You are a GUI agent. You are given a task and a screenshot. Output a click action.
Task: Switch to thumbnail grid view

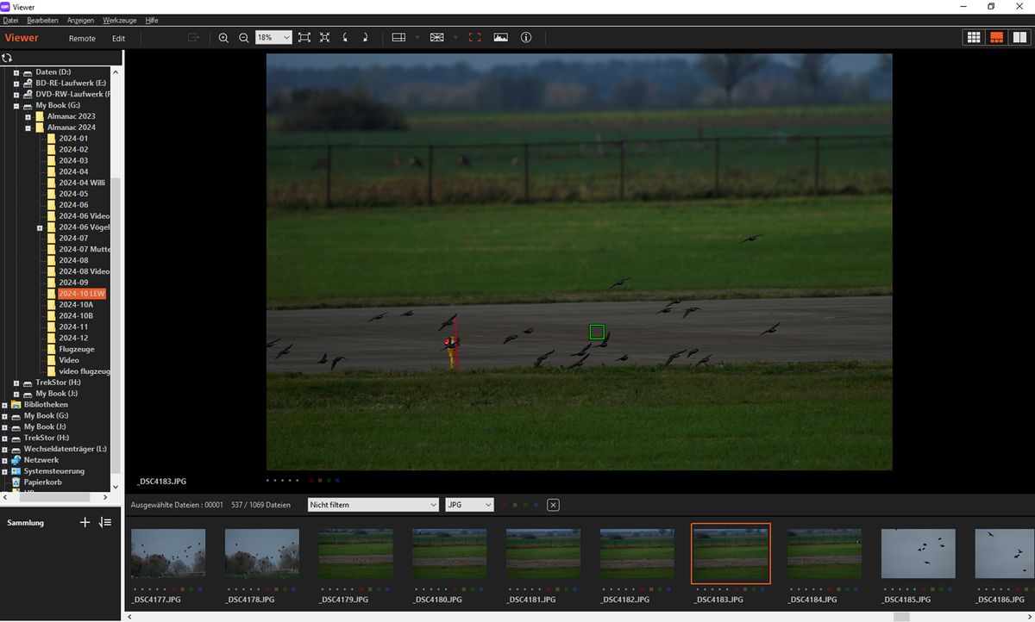coord(974,38)
